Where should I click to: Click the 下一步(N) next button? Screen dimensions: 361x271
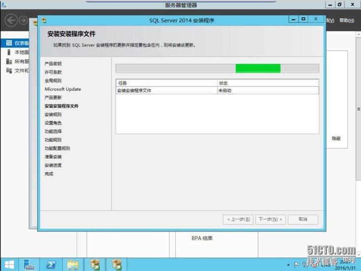[270, 219]
